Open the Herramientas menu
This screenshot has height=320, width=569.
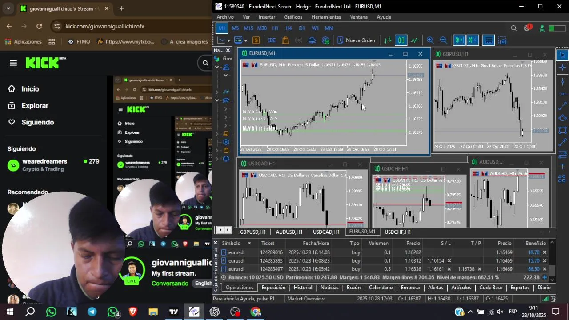click(326, 17)
